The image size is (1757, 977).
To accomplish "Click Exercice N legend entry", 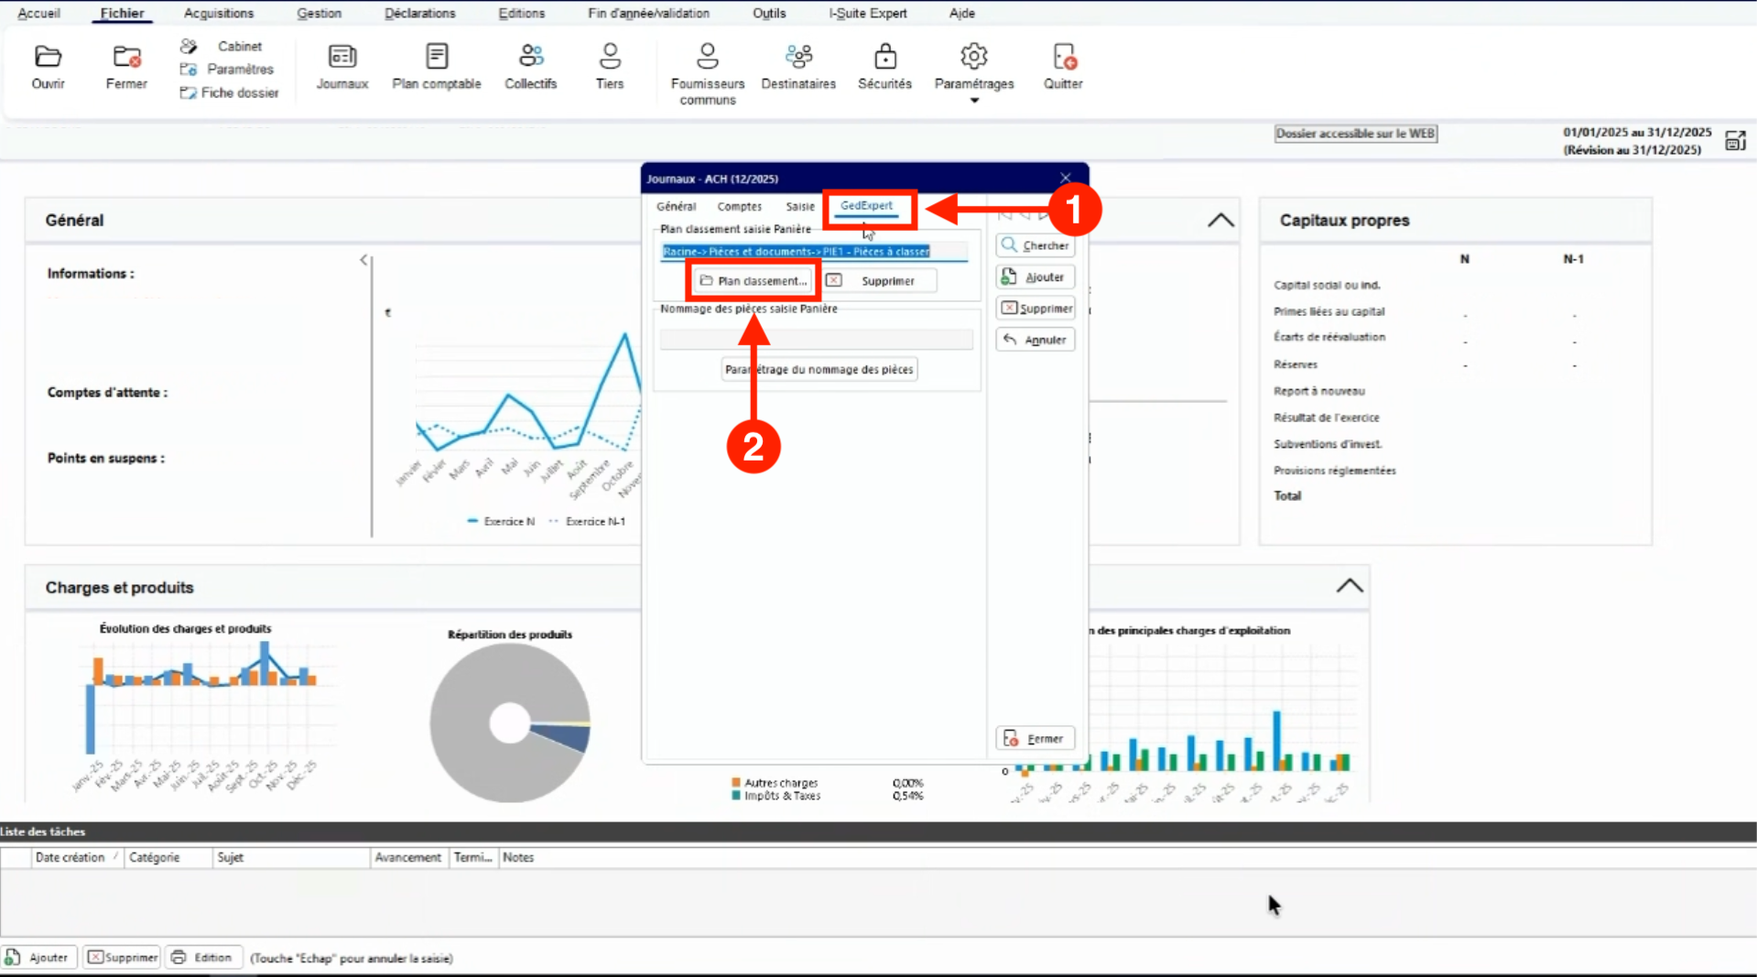I will coord(501,521).
